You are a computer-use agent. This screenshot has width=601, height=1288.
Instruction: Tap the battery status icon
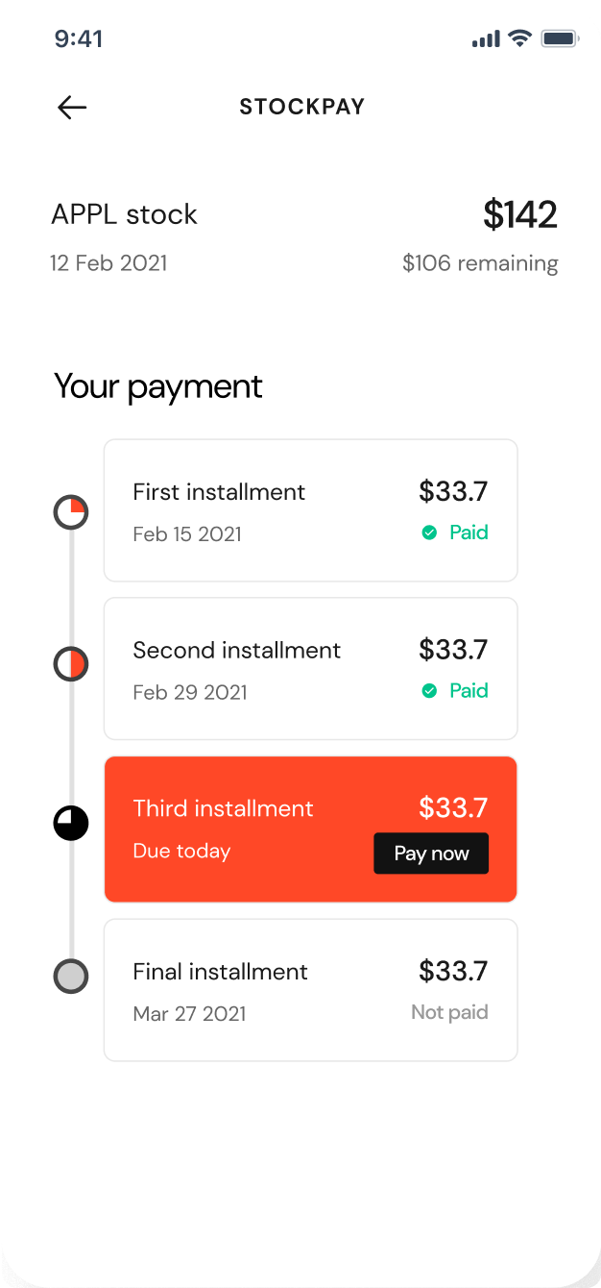(x=560, y=38)
